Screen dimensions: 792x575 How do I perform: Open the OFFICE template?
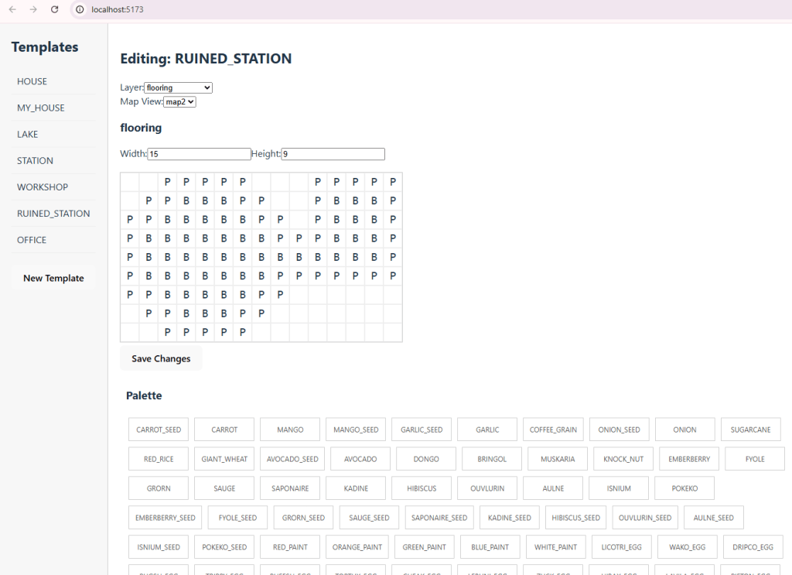click(32, 240)
